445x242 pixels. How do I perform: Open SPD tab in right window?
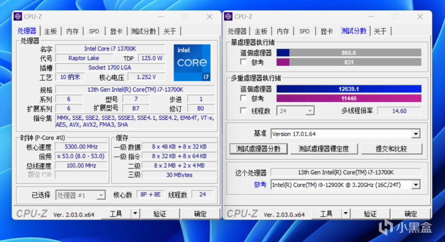coord(305,31)
